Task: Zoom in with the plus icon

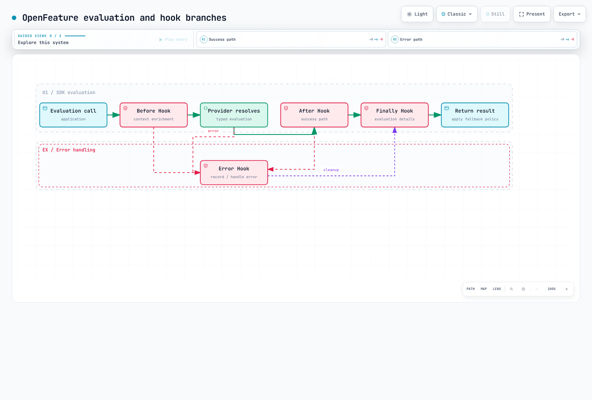Action: pos(566,289)
